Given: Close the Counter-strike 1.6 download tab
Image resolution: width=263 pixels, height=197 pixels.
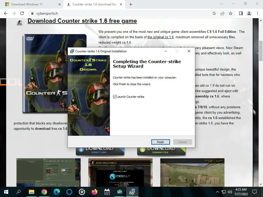Looking at the screenshot, I should 121,5.
